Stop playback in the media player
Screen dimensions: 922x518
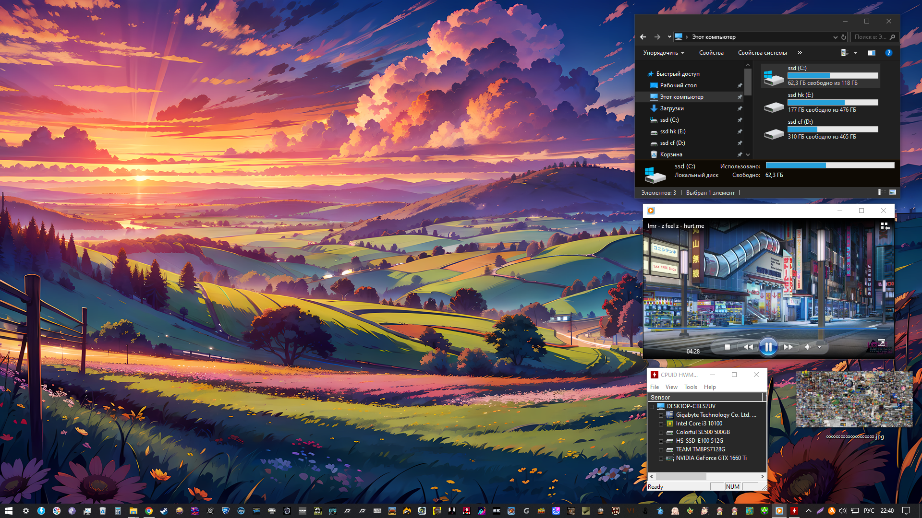[x=727, y=347]
